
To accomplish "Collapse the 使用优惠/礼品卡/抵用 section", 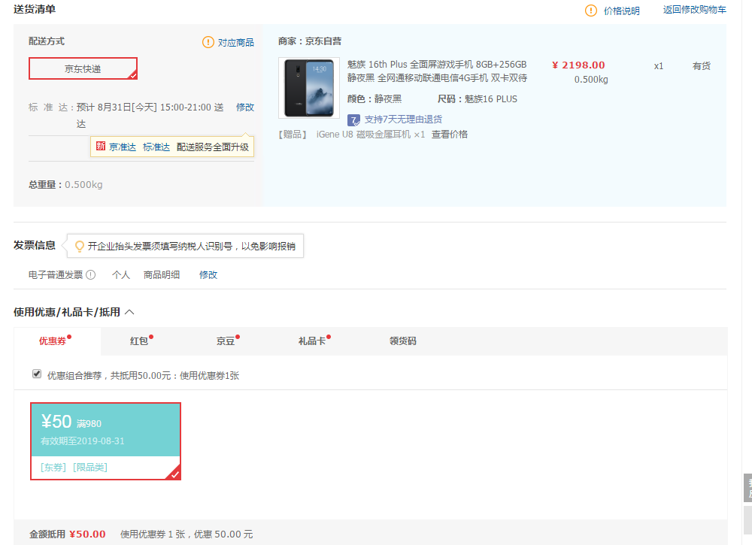I will pos(129,312).
